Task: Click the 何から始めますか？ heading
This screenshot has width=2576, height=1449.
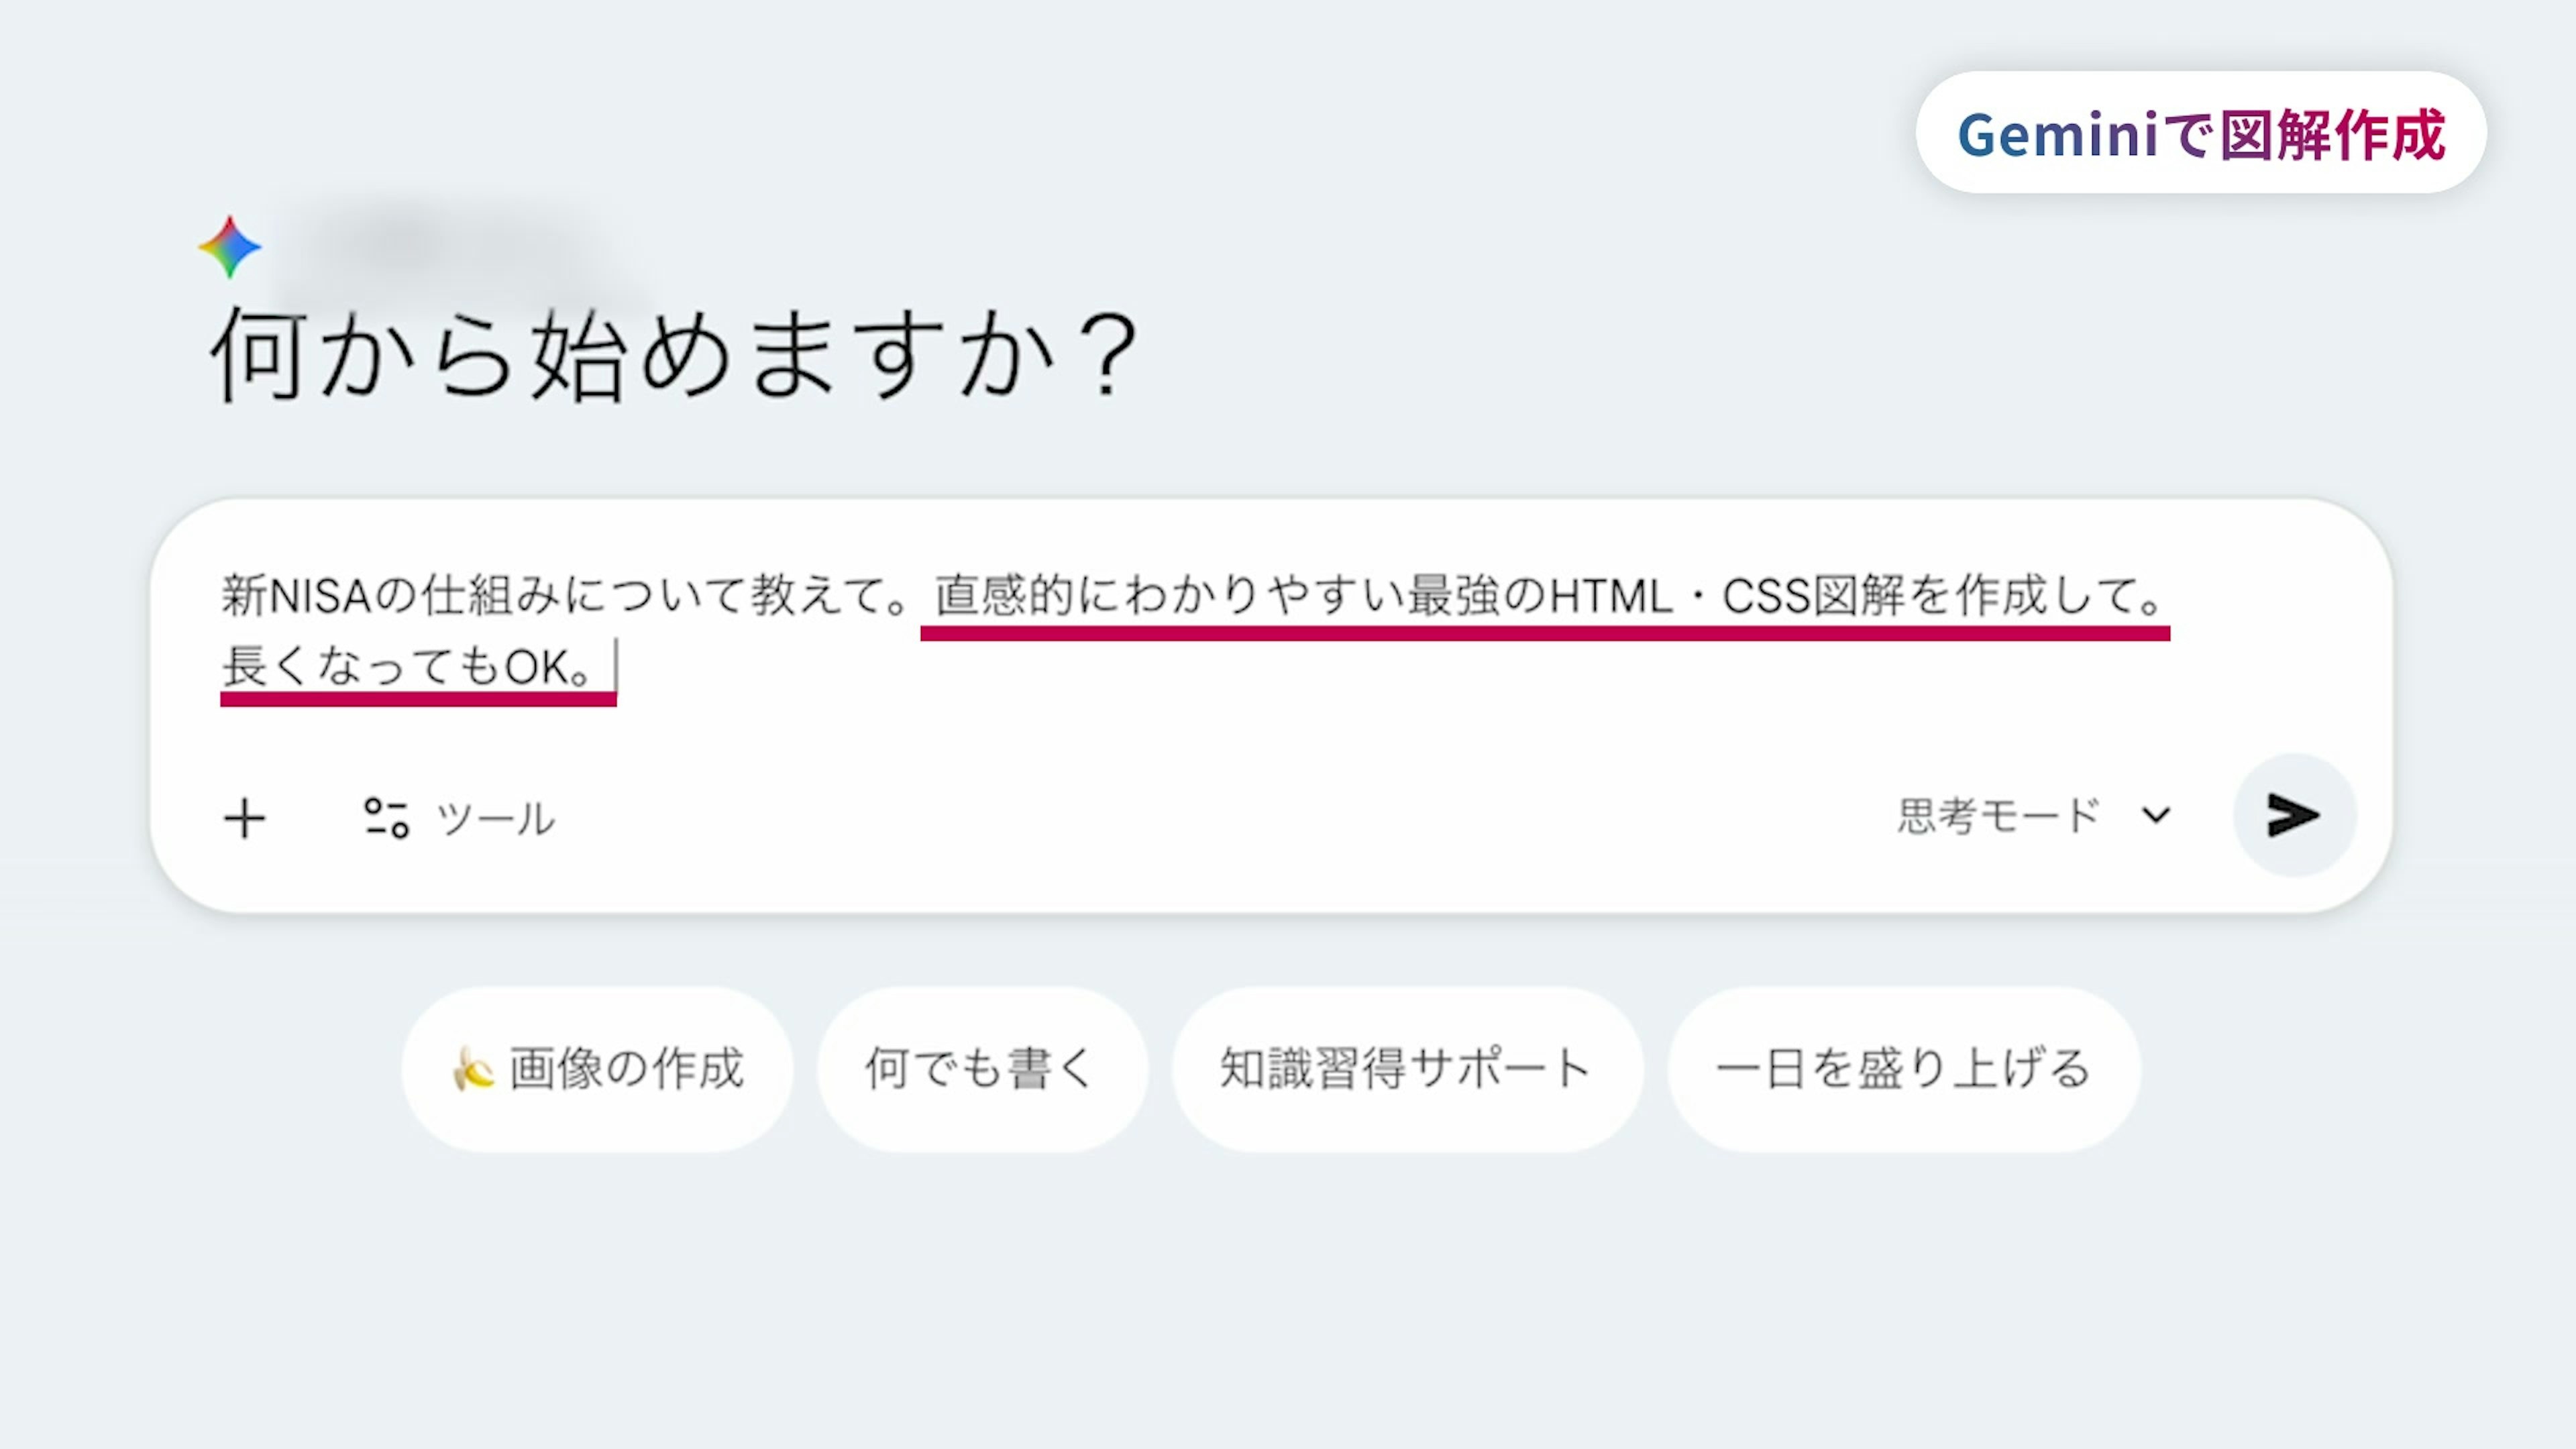Action: [673, 355]
